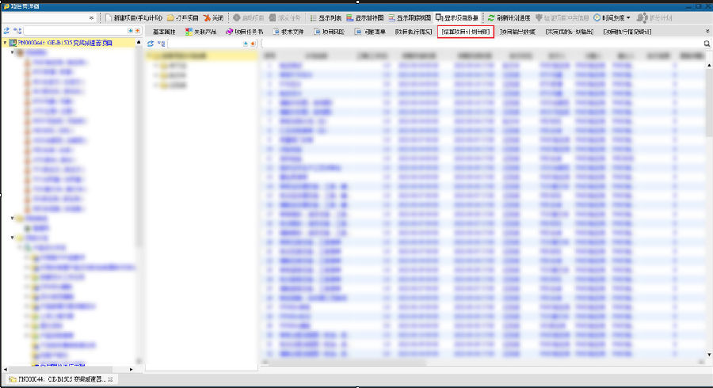Screen dimensions: 713x388
Task: Click the left panel search input field
Action: click(75, 31)
